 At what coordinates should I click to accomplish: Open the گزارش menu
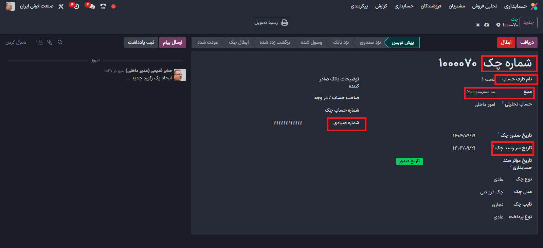click(x=381, y=6)
